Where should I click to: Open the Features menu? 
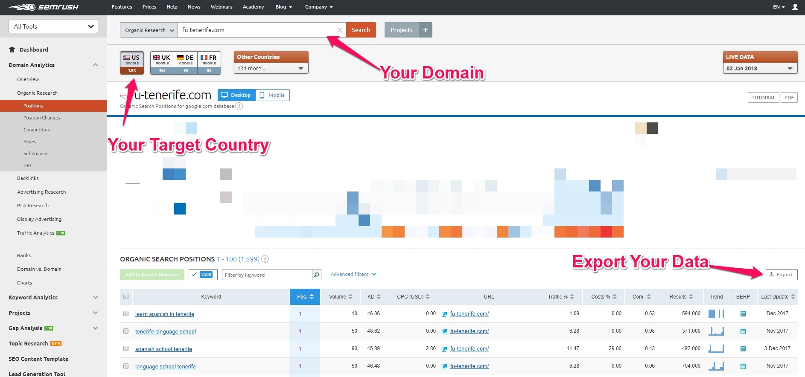[x=122, y=7]
